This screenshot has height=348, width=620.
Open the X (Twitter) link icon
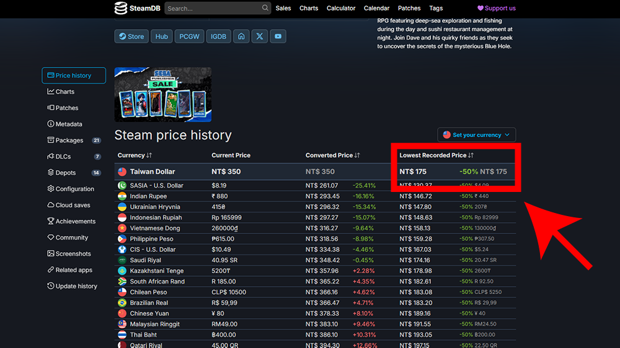(x=259, y=37)
